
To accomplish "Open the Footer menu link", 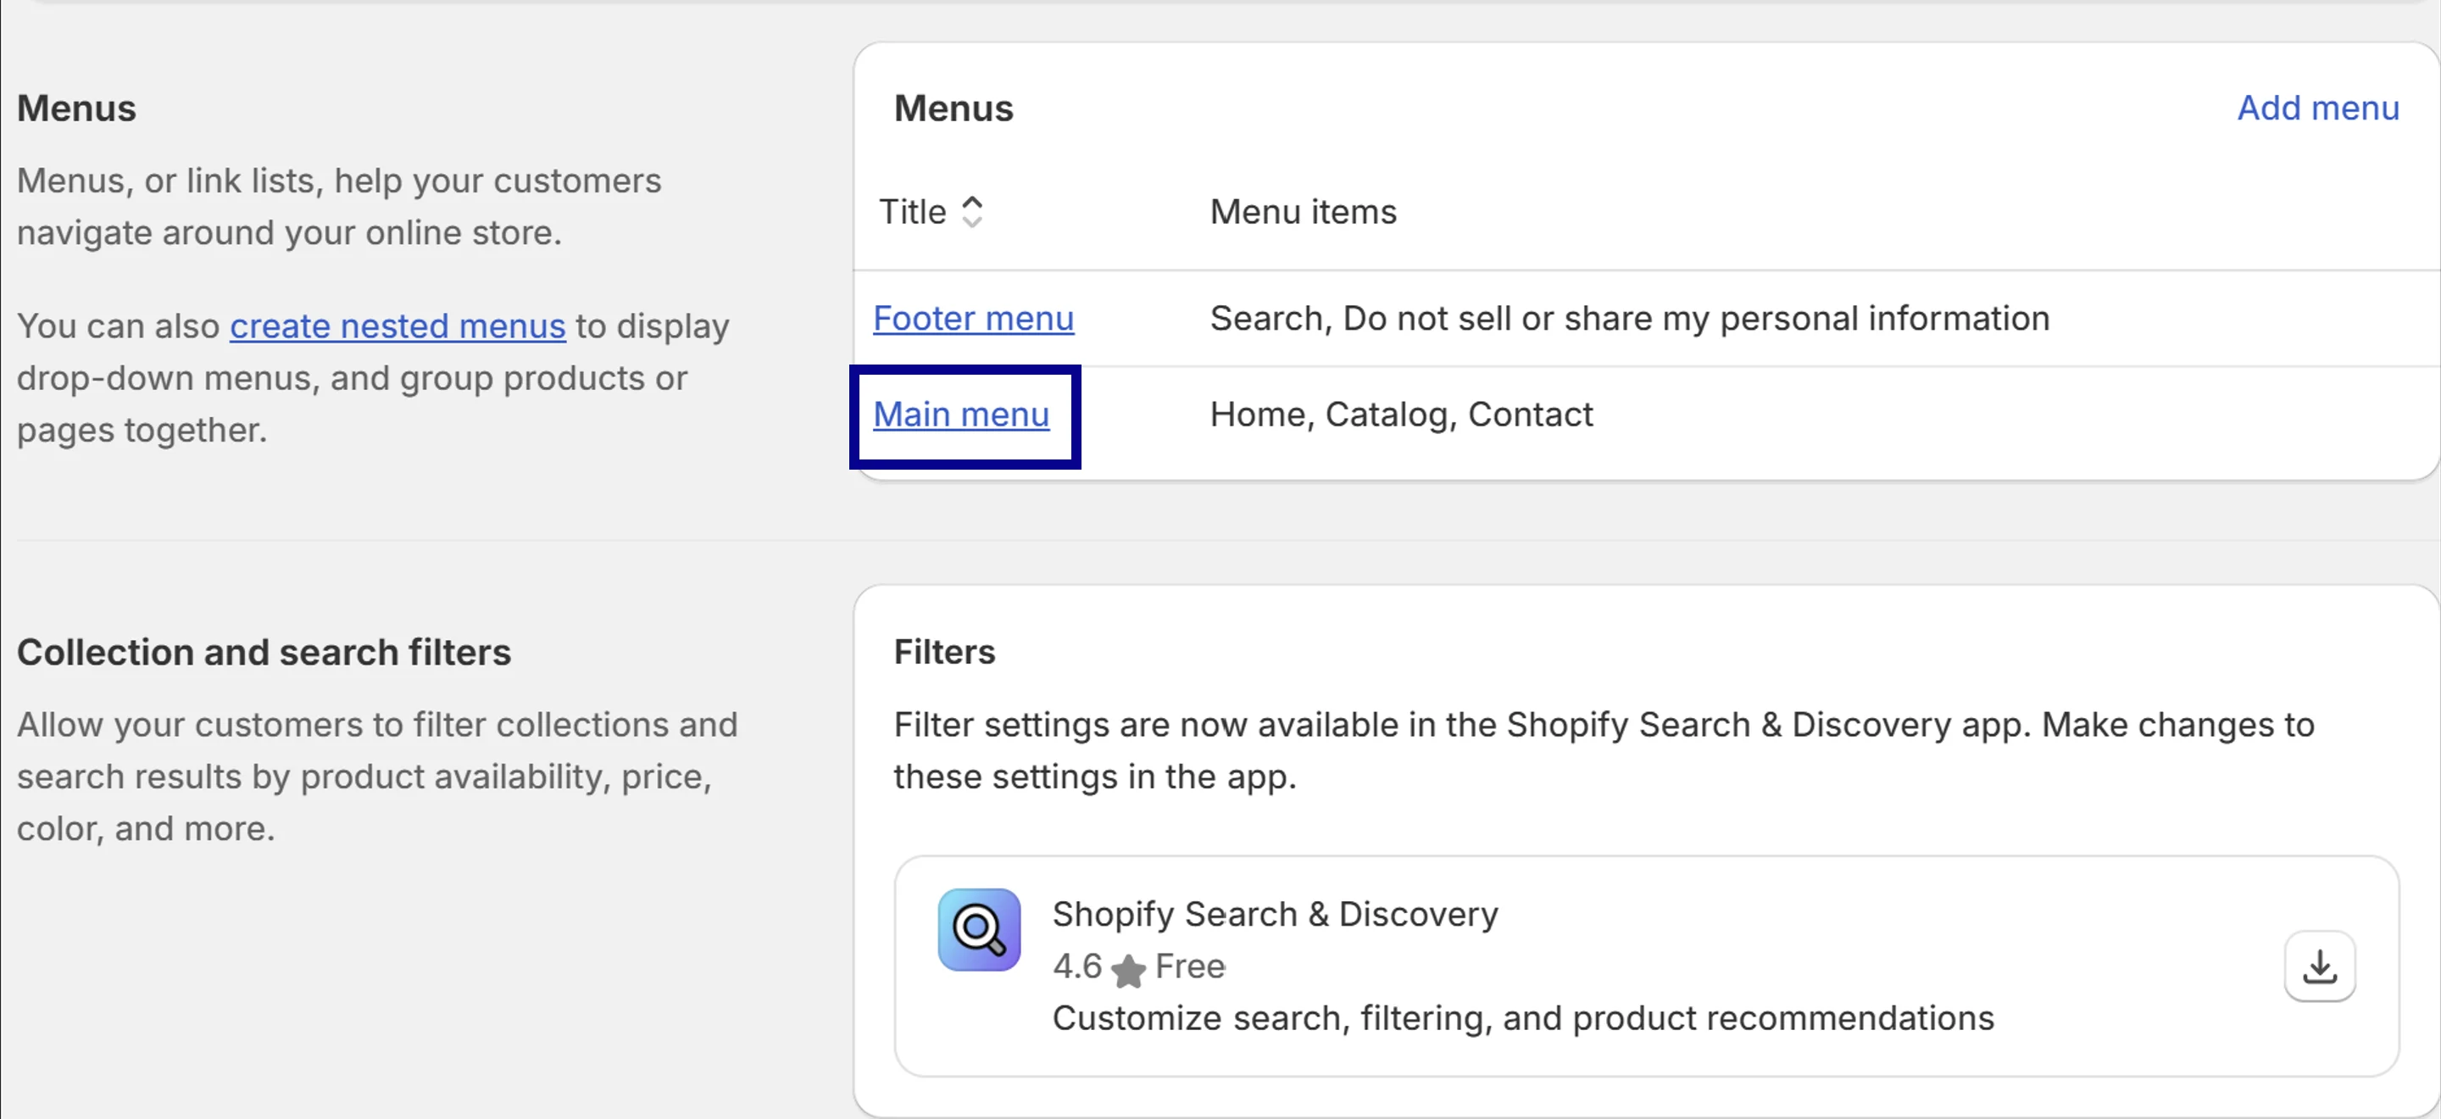I will click(x=973, y=319).
